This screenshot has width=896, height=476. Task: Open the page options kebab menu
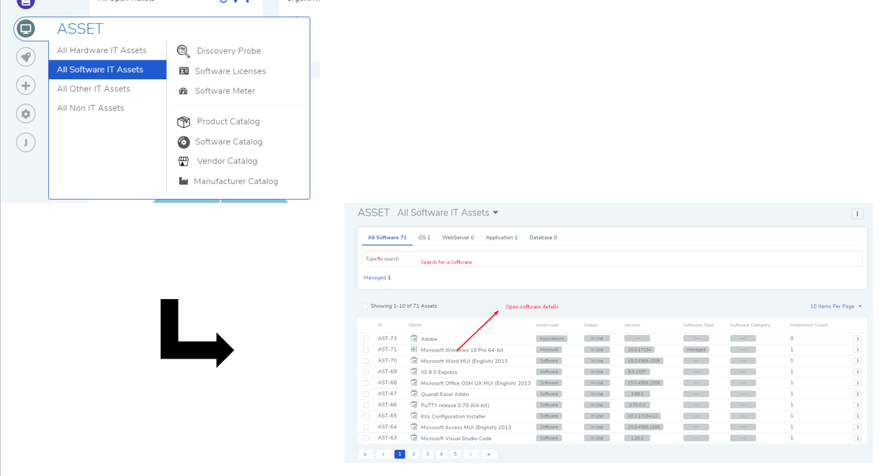tap(857, 214)
